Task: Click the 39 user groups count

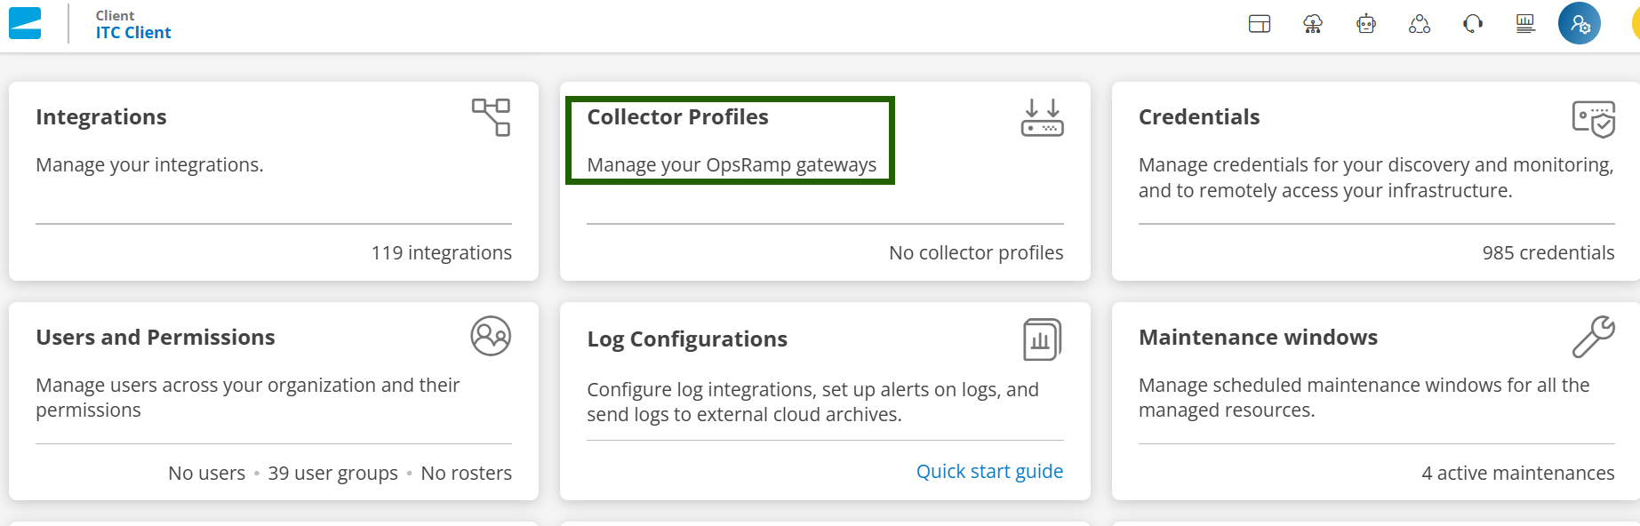Action: (332, 474)
